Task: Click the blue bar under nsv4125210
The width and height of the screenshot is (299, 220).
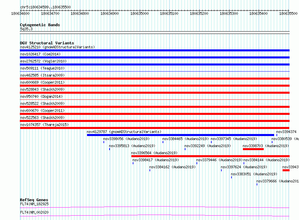Action: coord(155,50)
